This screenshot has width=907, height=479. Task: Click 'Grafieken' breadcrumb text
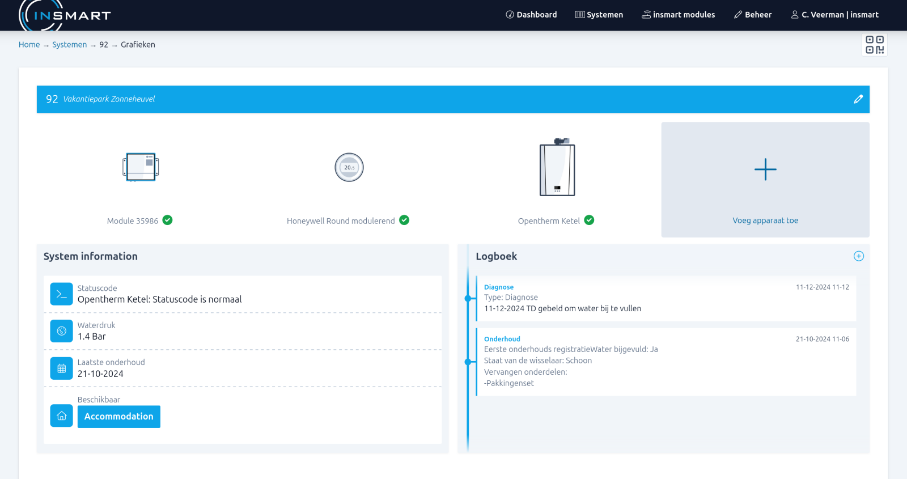[138, 45]
